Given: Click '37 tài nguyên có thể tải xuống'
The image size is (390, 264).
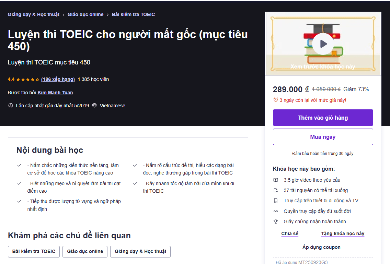Looking at the screenshot, I should (316, 190).
